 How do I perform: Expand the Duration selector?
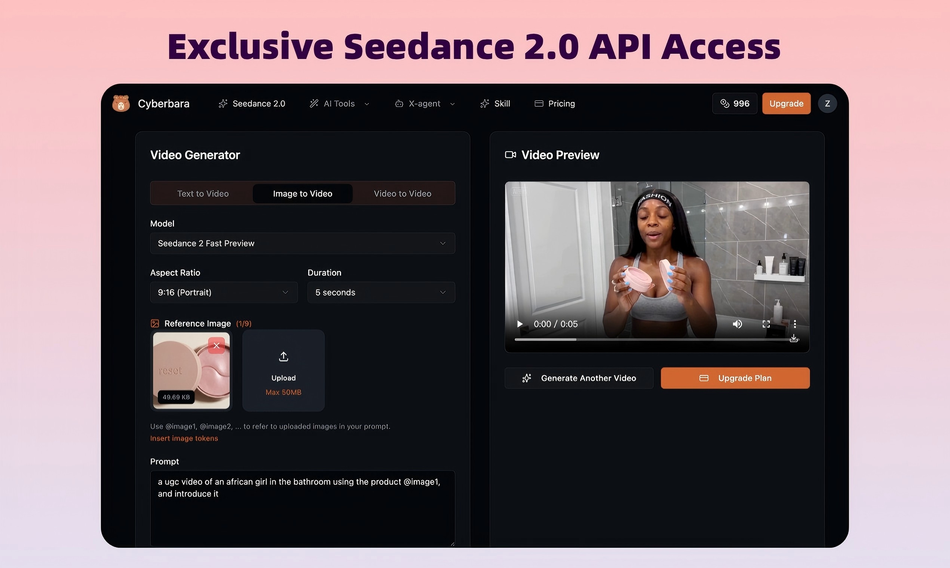[381, 292]
